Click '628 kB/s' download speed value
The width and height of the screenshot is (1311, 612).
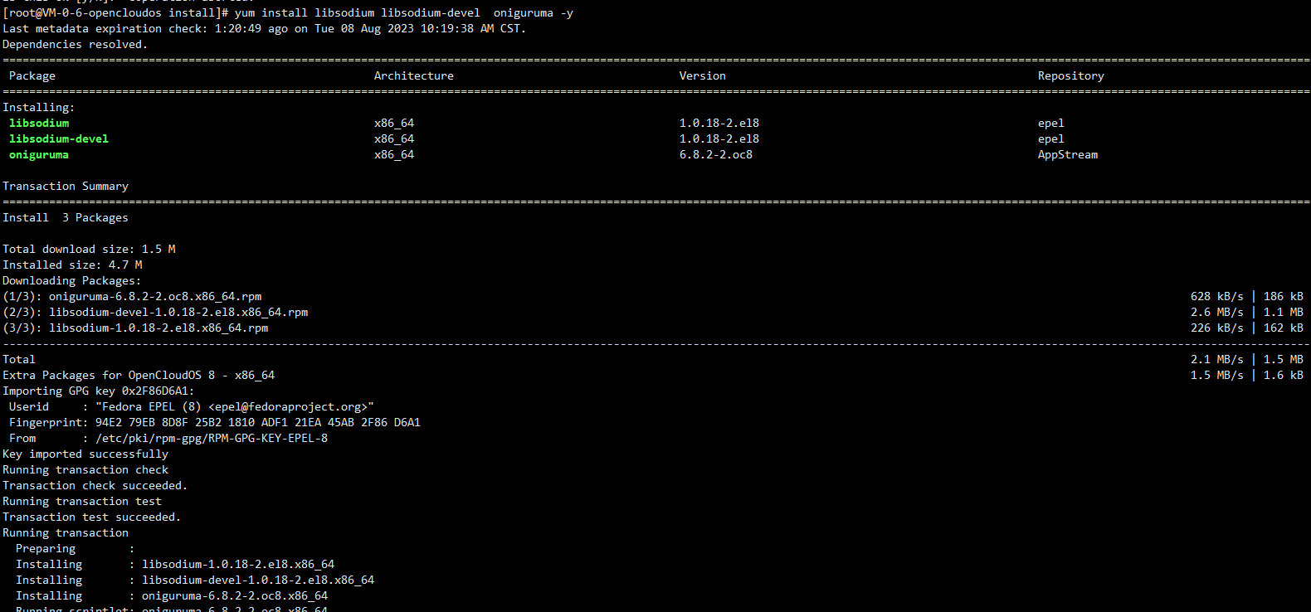click(x=1217, y=297)
